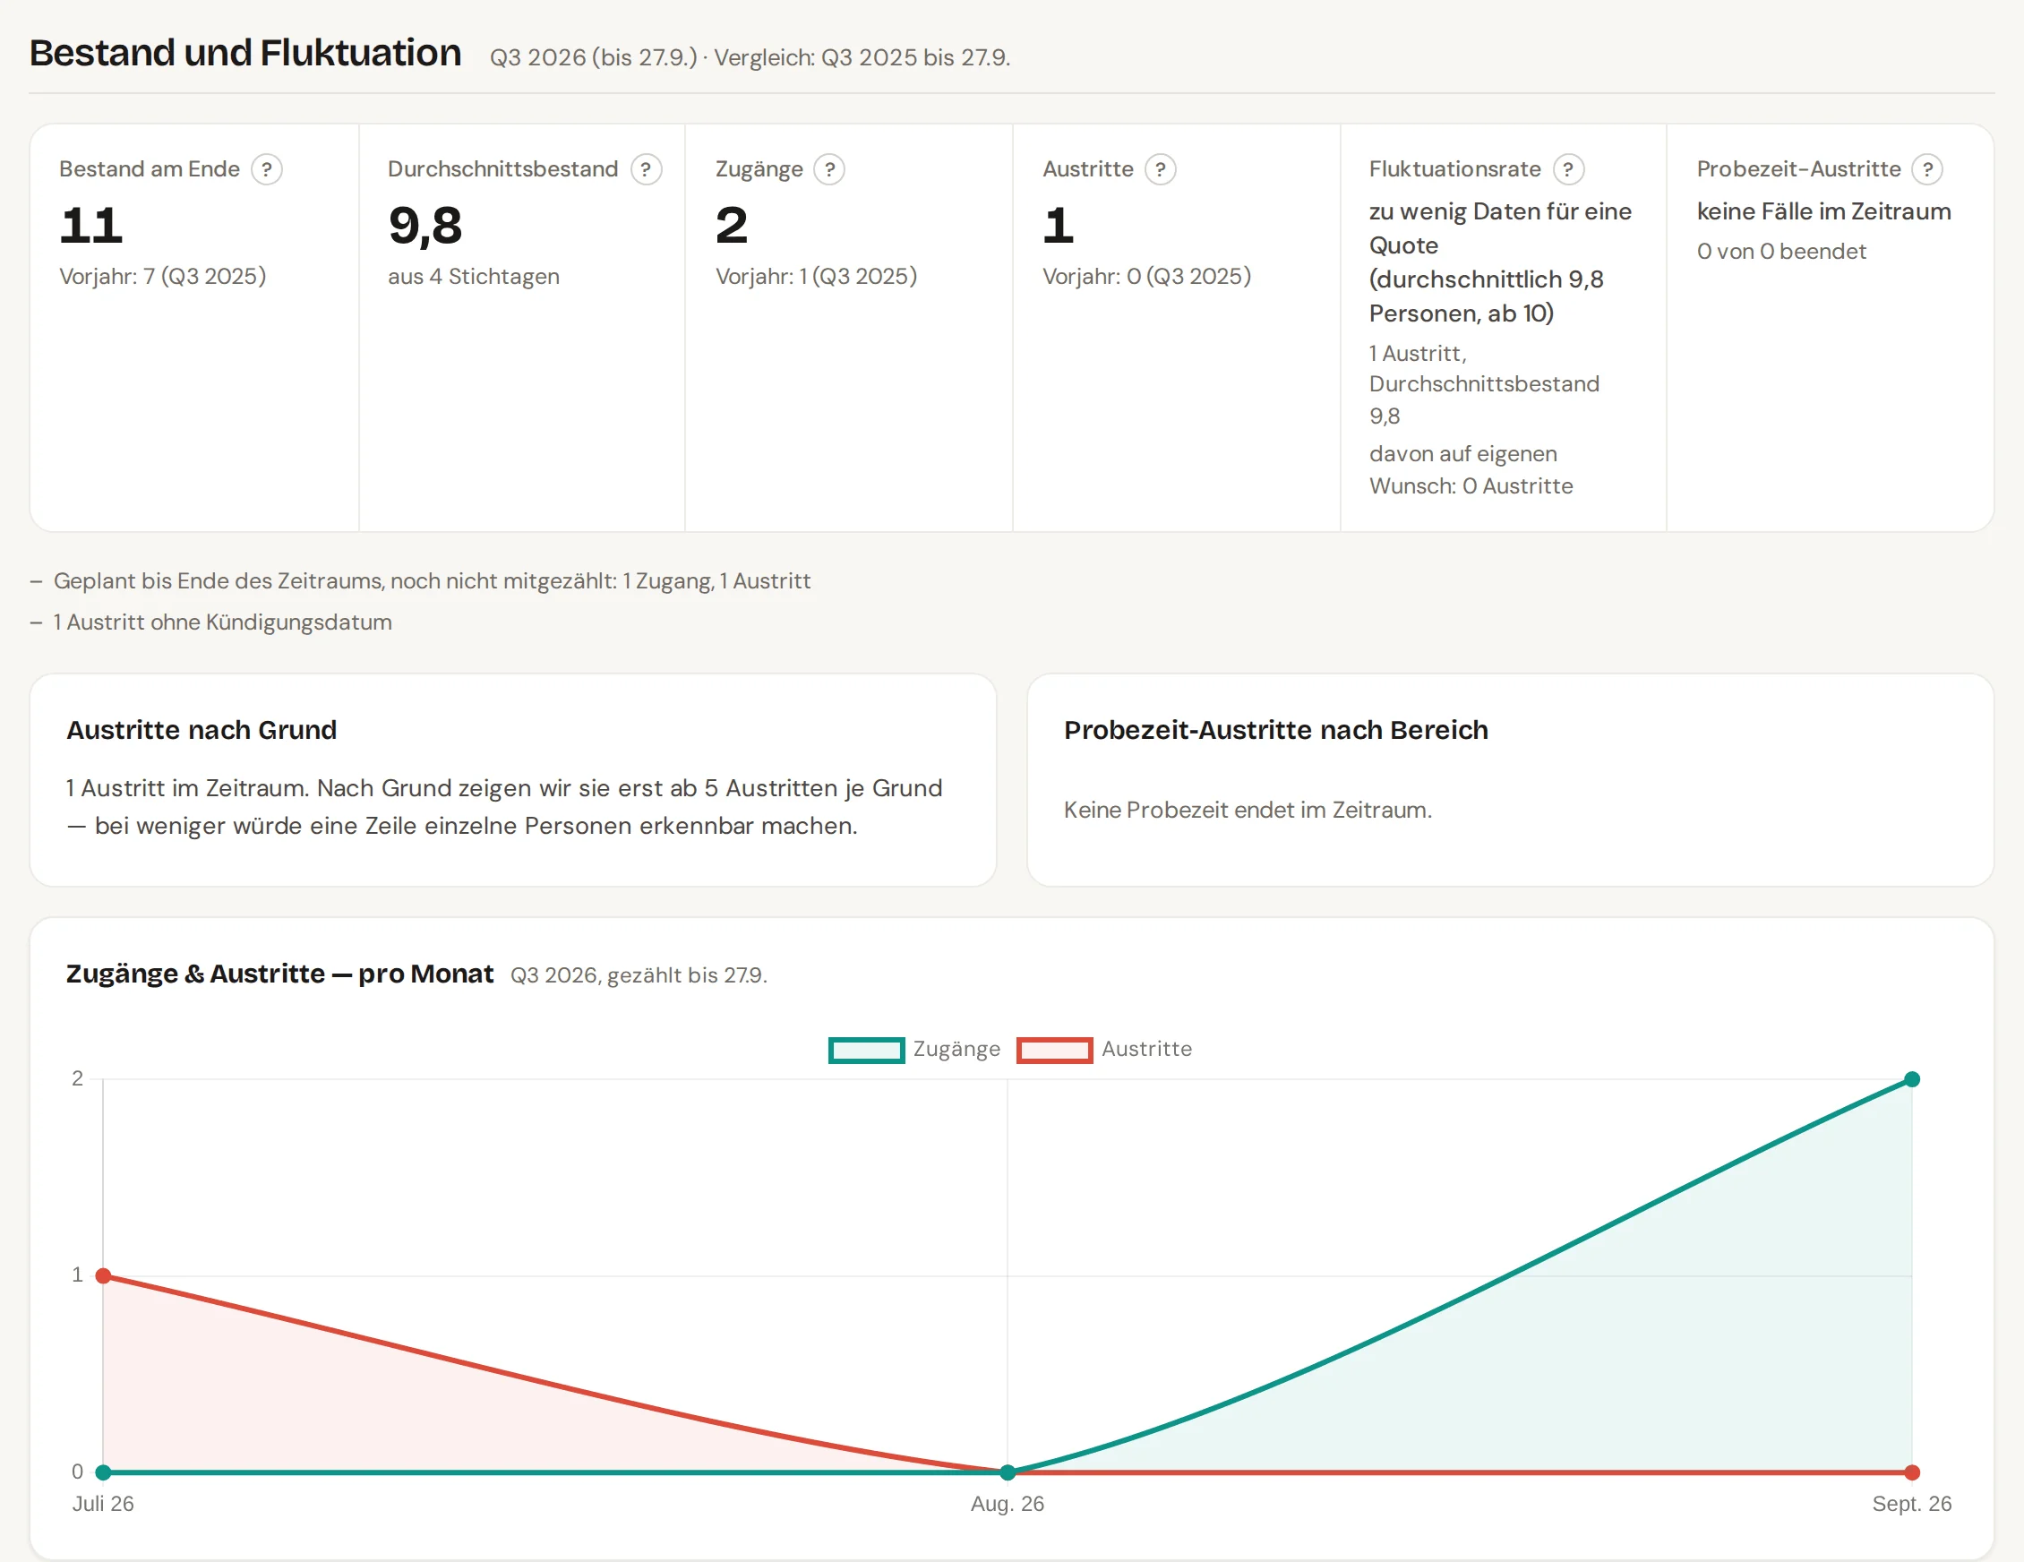Image resolution: width=2024 pixels, height=1562 pixels.
Task: Click '1 Austritt ohne Kündigungsdatum' note
Action: [x=222, y=622]
